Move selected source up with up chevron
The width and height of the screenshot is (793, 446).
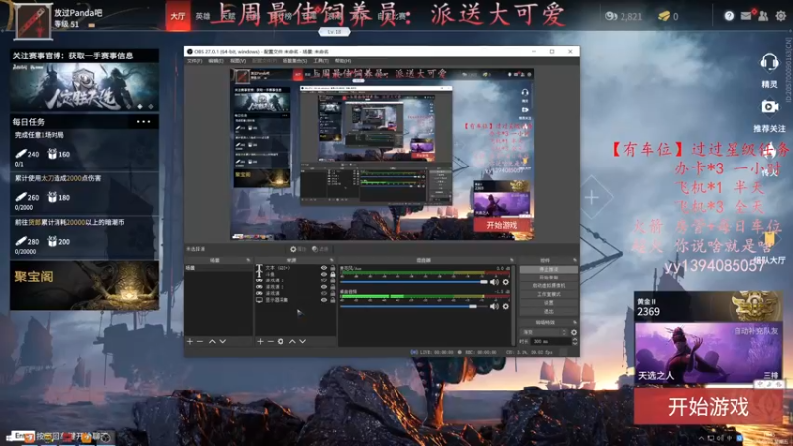coord(292,341)
